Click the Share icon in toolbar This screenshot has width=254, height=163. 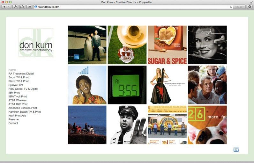click(29, 7)
